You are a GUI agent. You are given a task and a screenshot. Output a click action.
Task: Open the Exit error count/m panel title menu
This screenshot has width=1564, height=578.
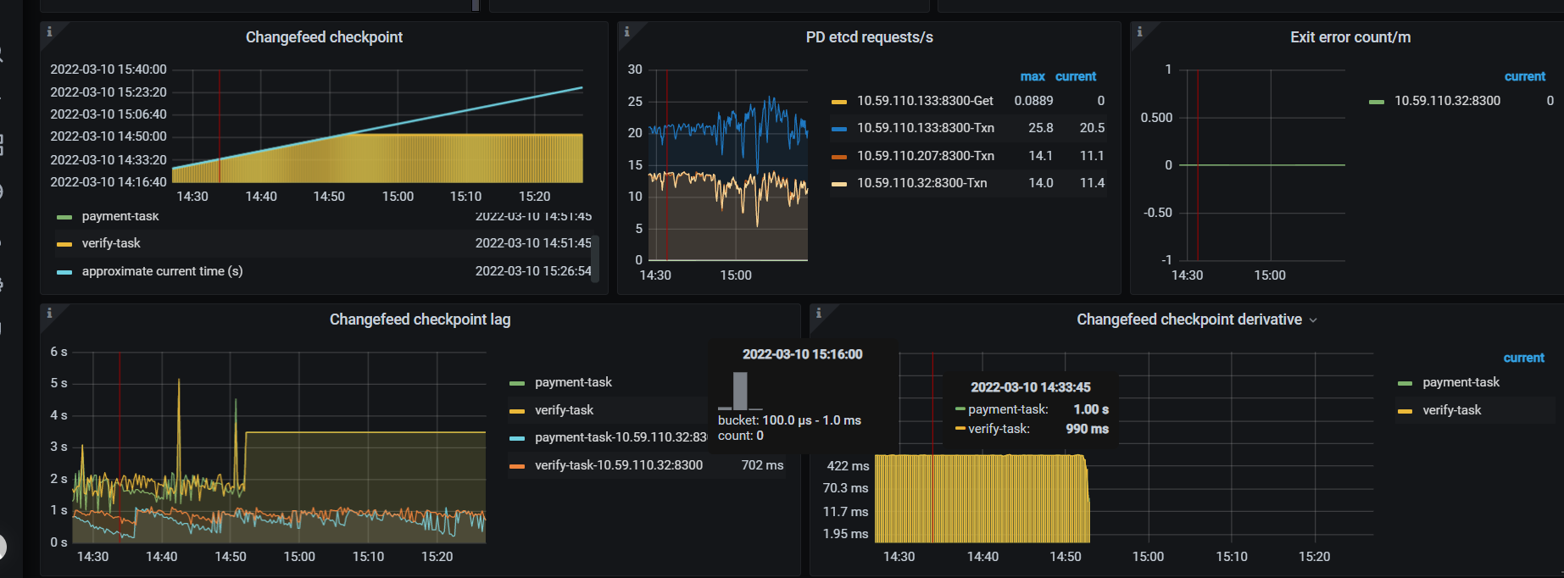pyautogui.click(x=1350, y=37)
